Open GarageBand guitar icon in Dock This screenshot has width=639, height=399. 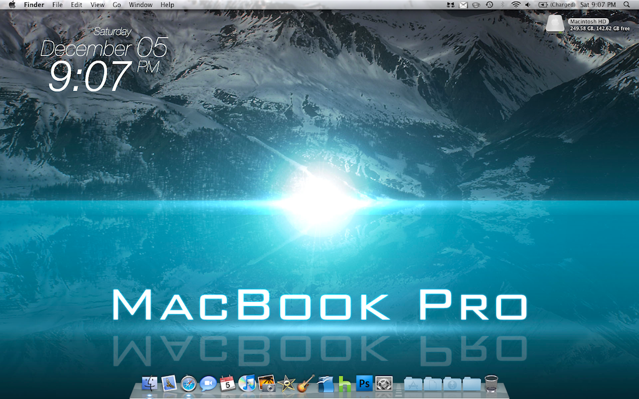tap(306, 383)
